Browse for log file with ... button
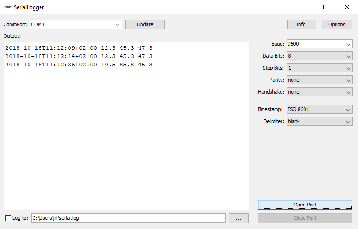Viewport: 358px width, 229px height. 239,218
